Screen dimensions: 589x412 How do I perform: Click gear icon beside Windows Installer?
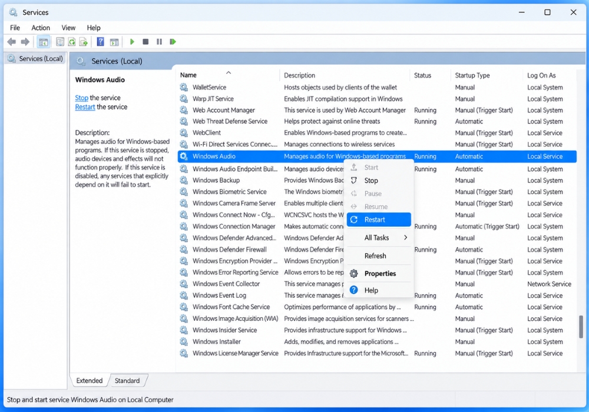tap(184, 342)
